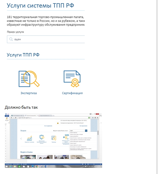Open Chrome from embedded taskbar

37,167
